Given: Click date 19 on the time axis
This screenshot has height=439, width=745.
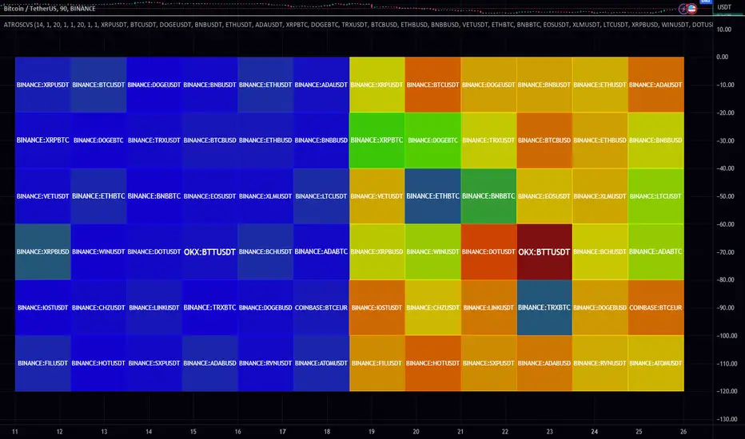Looking at the screenshot, I should (x=372, y=431).
